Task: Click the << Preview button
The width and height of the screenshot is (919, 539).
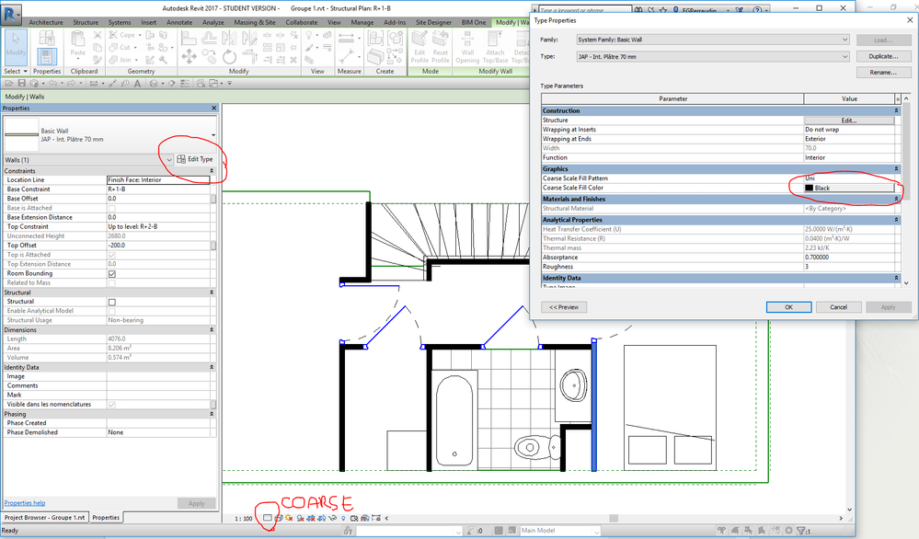Action: point(564,307)
